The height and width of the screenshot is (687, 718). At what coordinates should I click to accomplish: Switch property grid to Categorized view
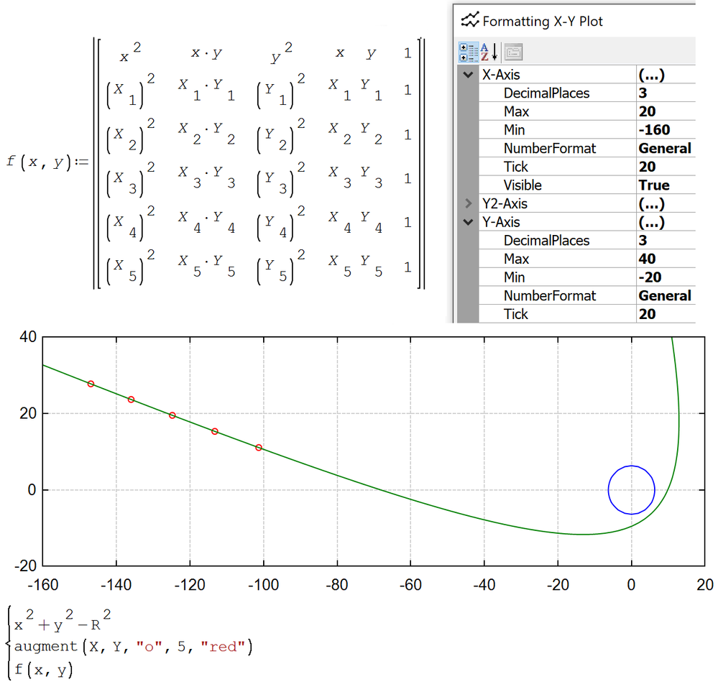469,52
